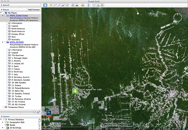Expand the Geographic Web layer arrow
The width and height of the screenshot is (188, 130).
[x=3, y=122]
